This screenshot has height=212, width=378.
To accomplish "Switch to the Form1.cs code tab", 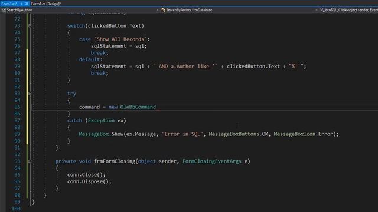I will (x=9, y=4).
